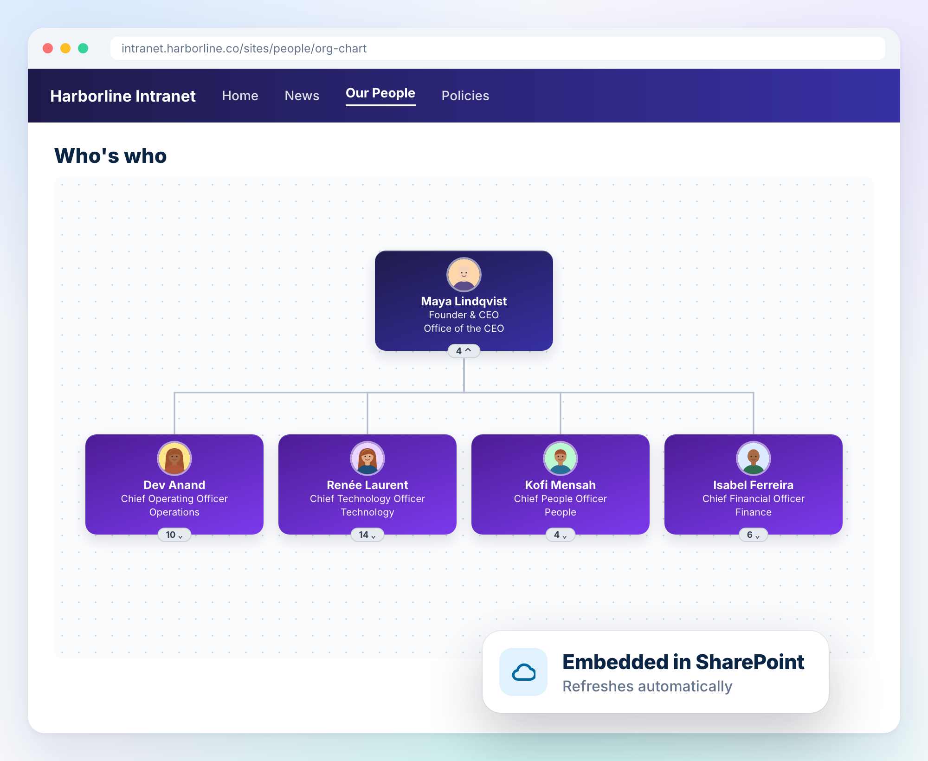Click the SharePoint cloud icon
This screenshot has width=928, height=761.
coord(523,672)
